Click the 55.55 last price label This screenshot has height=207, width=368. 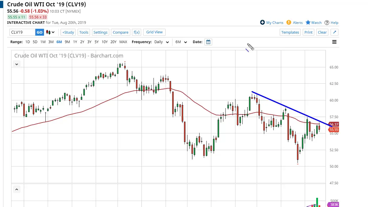click(334, 130)
